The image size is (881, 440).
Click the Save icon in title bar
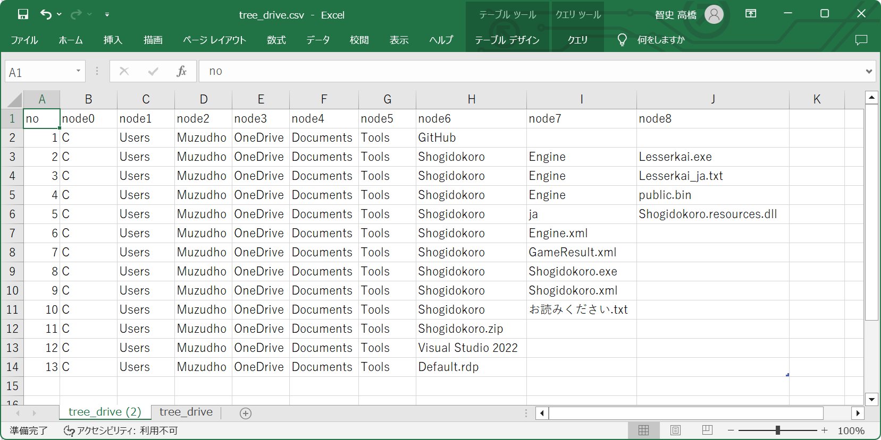[x=23, y=14]
